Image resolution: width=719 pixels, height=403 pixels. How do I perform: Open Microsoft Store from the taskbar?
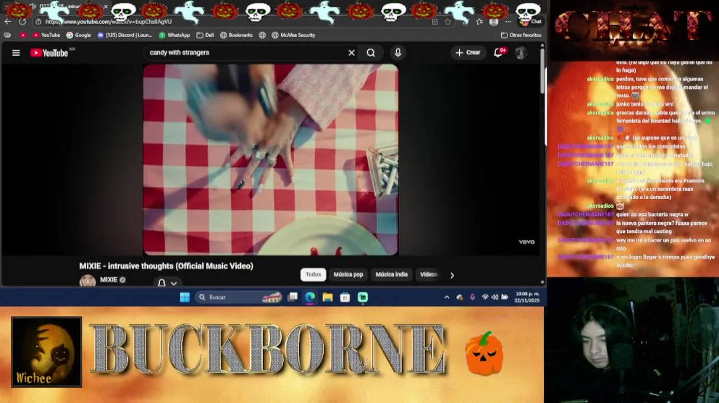[x=345, y=297]
